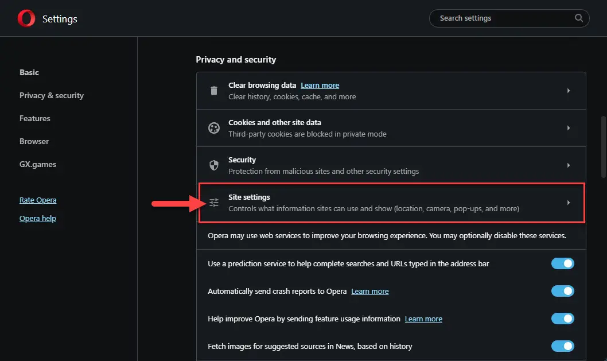
Task: Click the 'Use a prediction service' label
Action: coord(348,264)
